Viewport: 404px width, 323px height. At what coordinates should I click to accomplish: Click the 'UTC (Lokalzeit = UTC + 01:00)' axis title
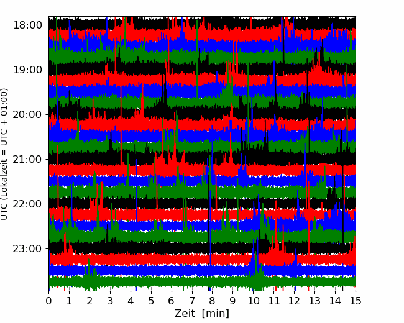4,154
